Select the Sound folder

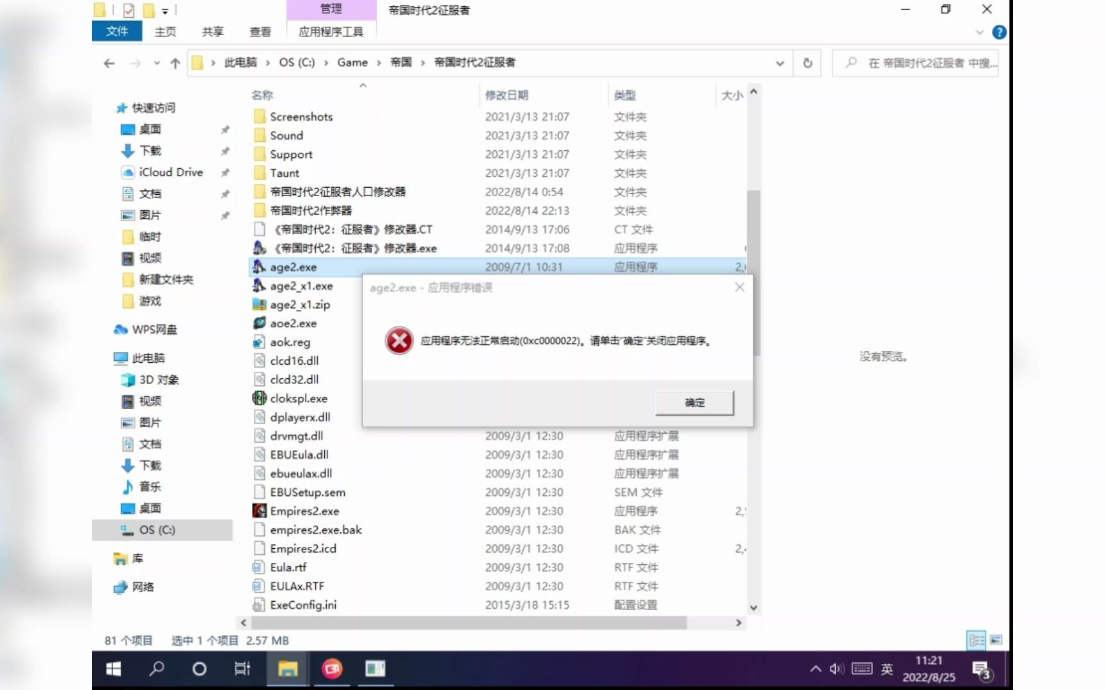(x=286, y=135)
